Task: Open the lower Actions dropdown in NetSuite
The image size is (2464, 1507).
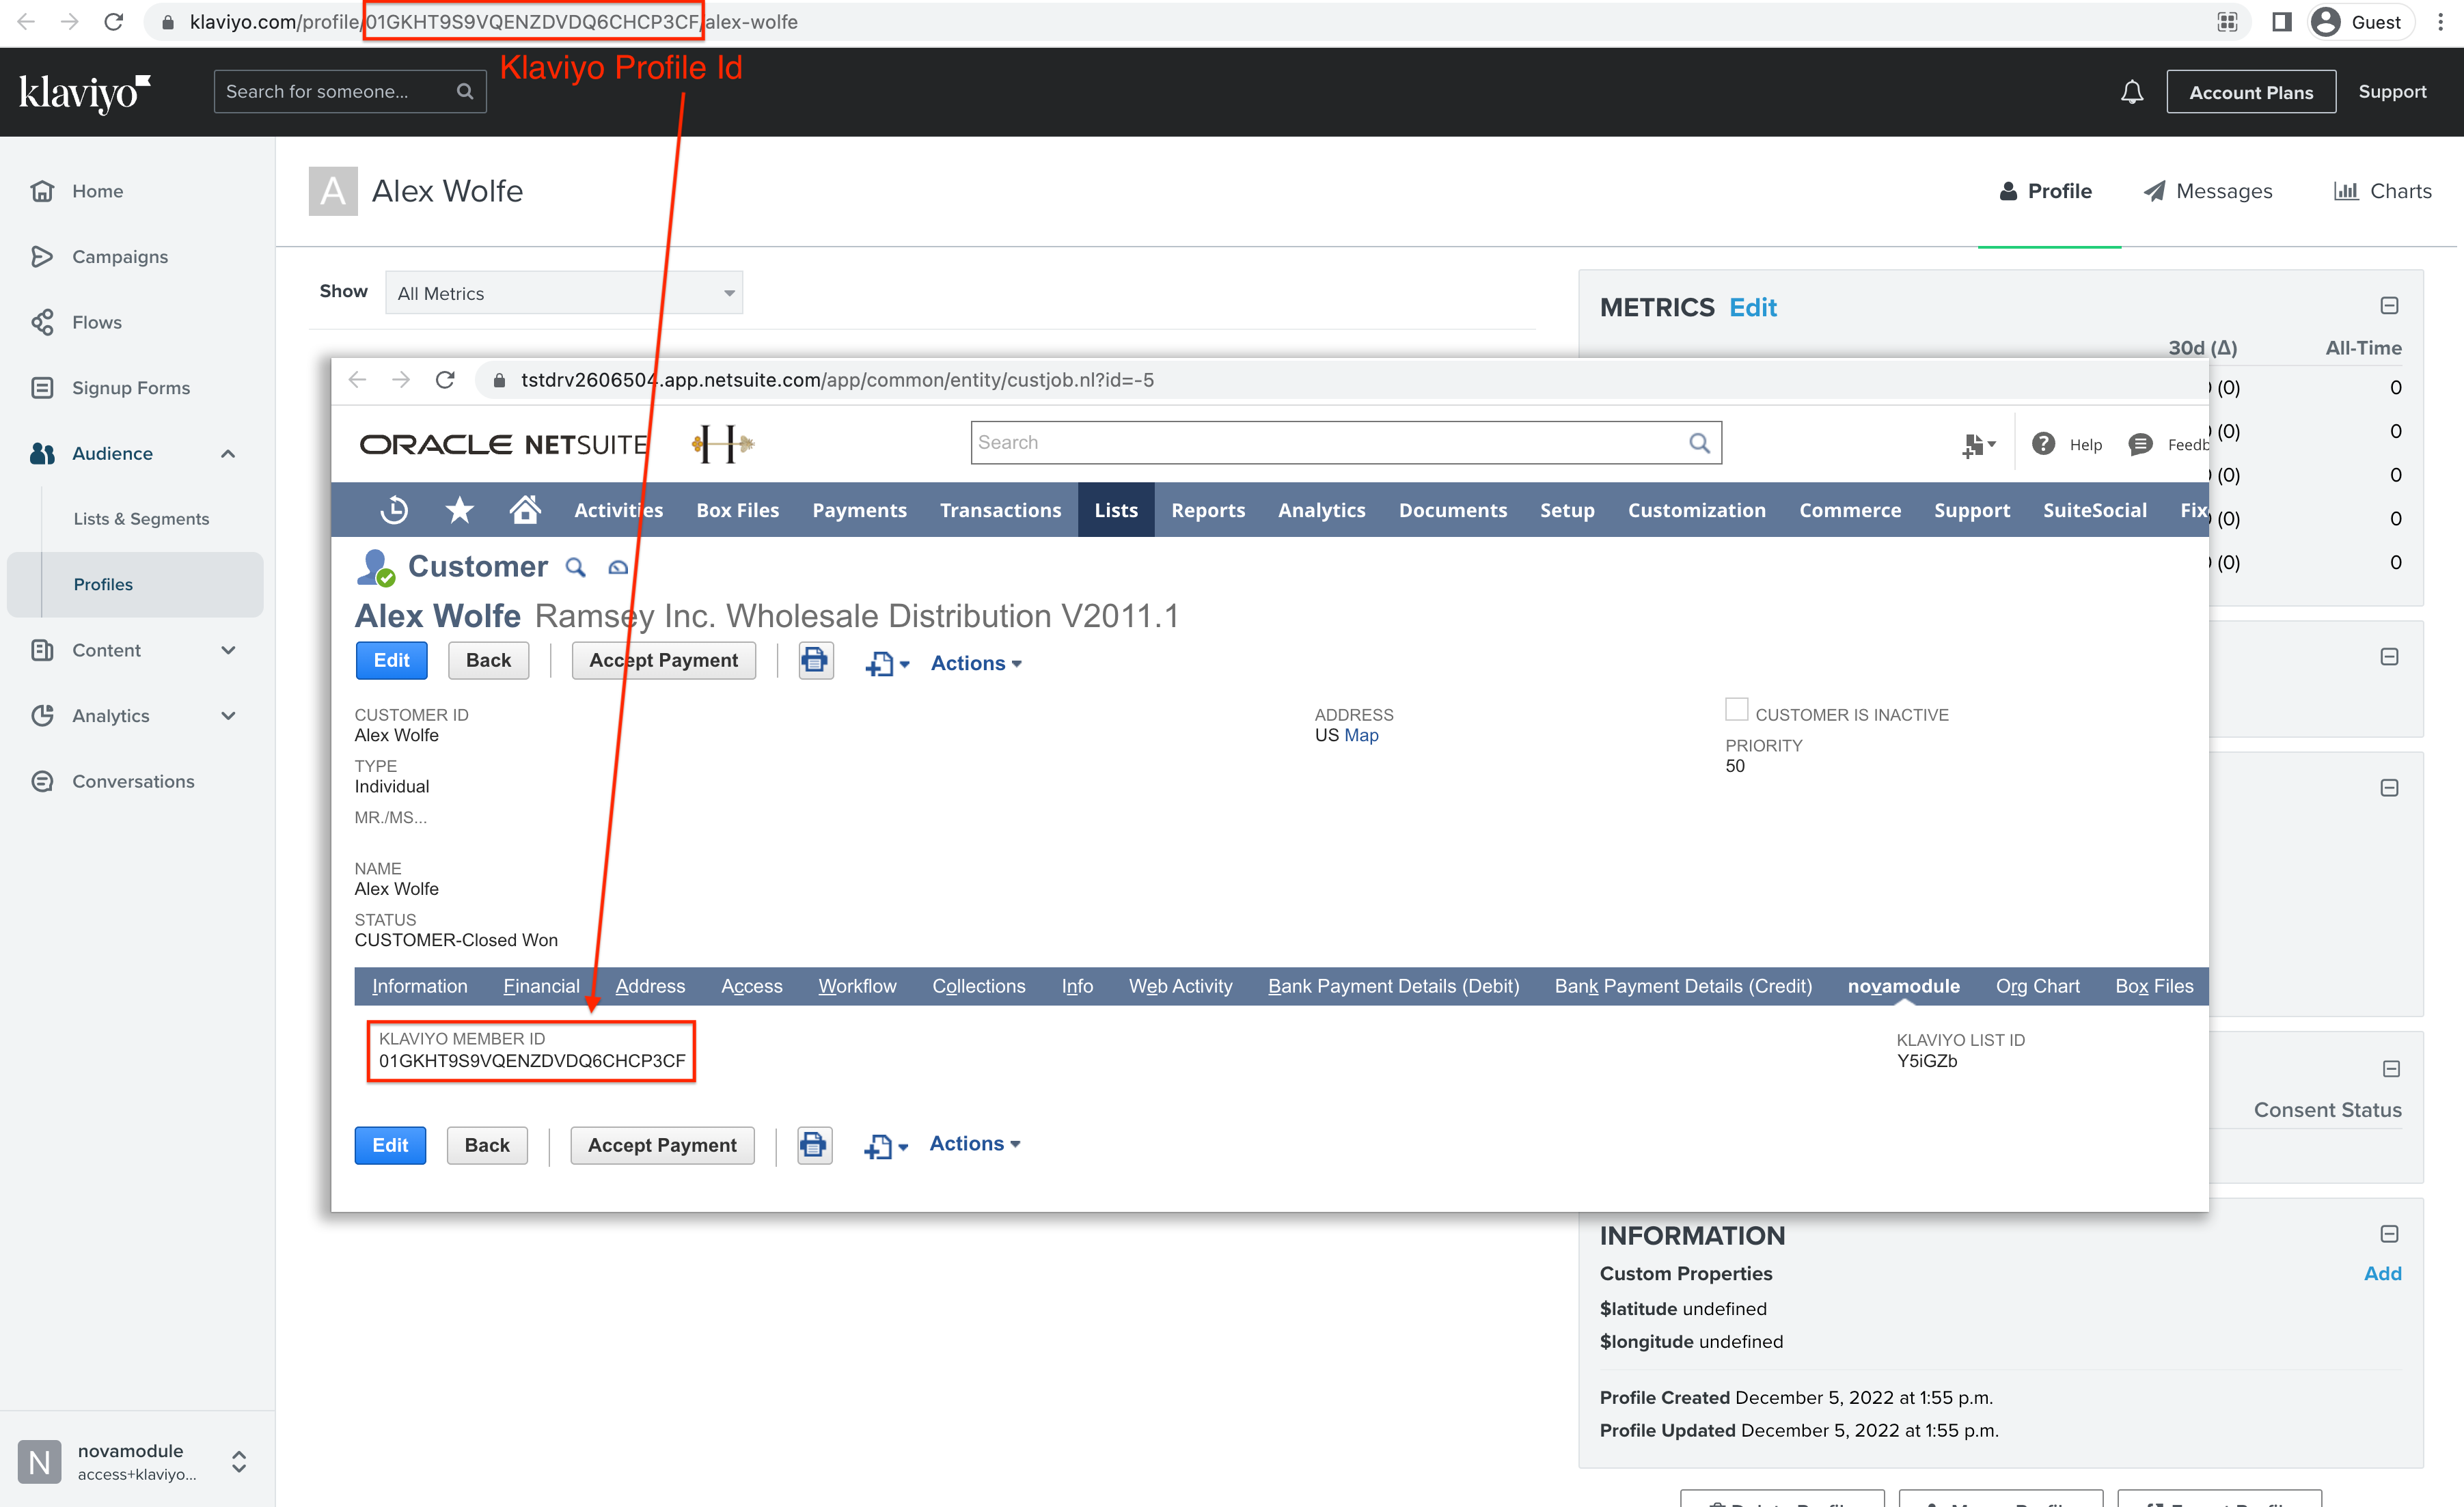Action: (975, 1143)
